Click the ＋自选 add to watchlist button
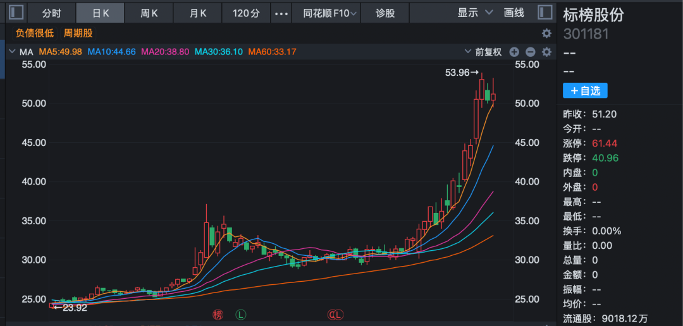Image resolution: width=683 pixels, height=326 pixels. pos(585,91)
